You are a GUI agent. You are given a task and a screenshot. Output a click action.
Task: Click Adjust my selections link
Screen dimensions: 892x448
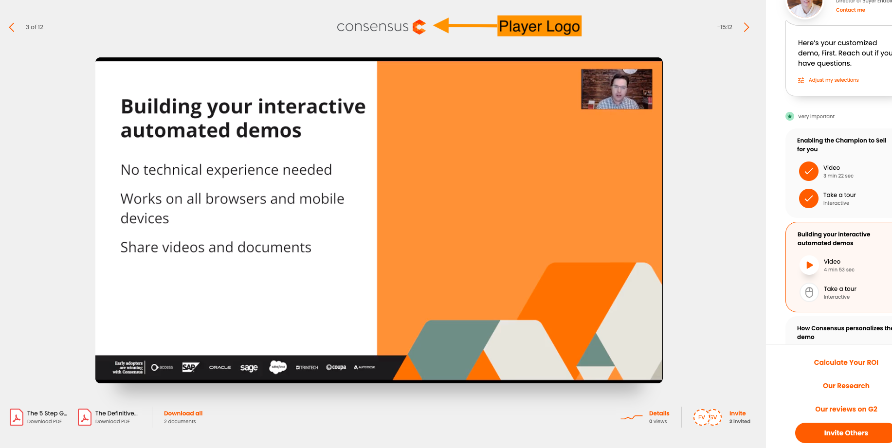833,80
